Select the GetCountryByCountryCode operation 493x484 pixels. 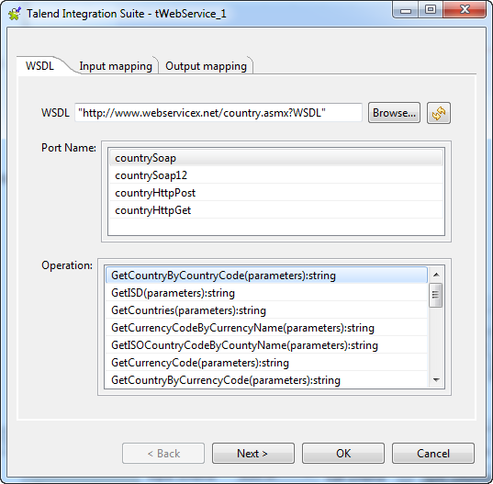coord(266,276)
